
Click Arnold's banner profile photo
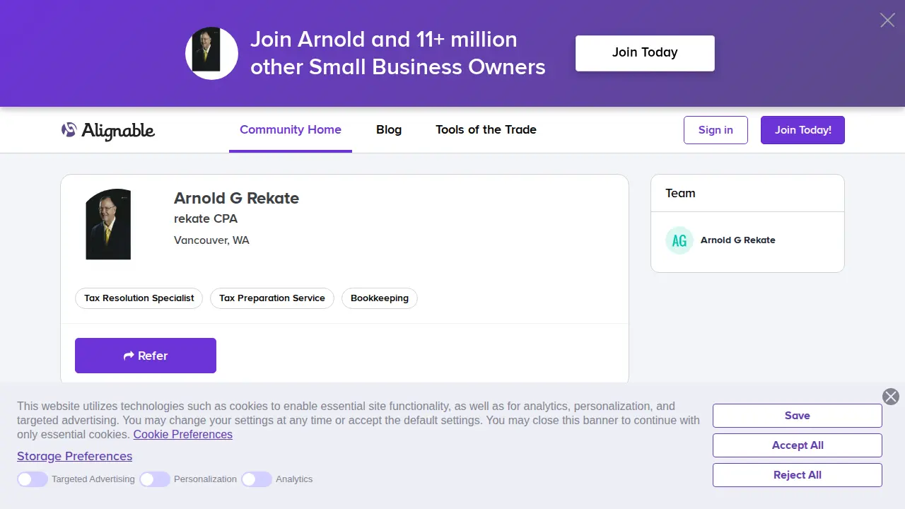[x=211, y=53]
